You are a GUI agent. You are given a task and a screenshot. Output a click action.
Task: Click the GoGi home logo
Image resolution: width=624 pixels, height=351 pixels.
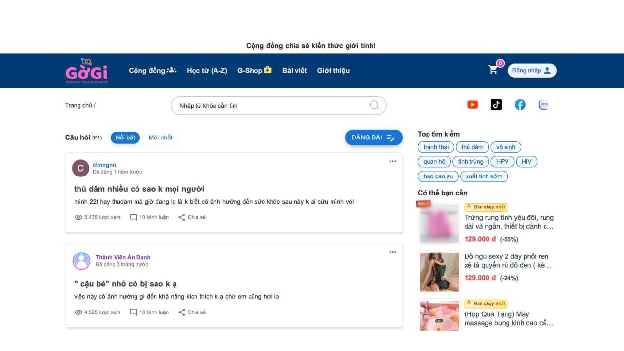[86, 70]
